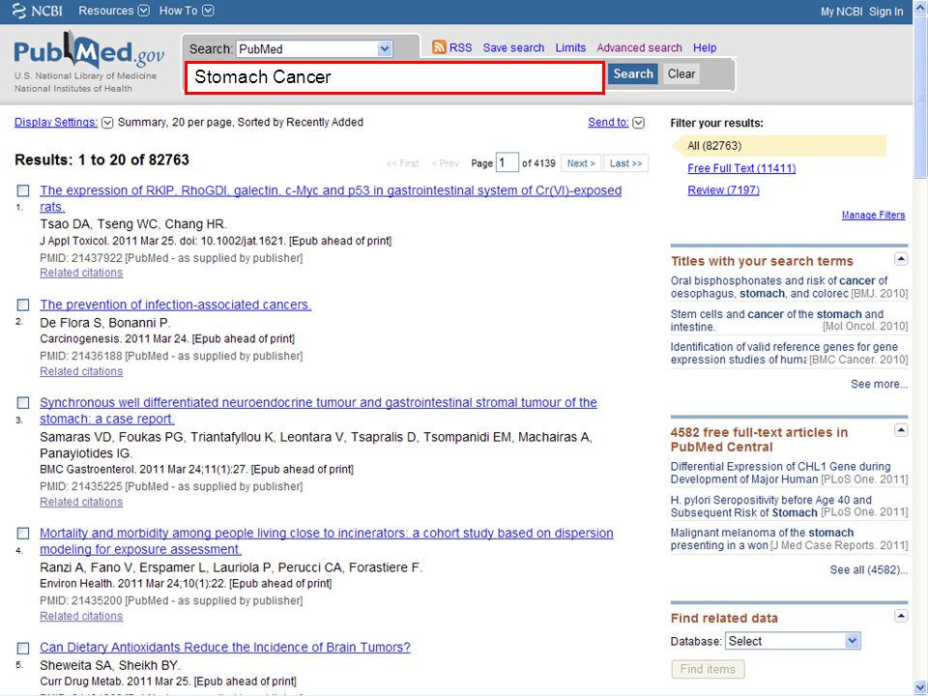
Task: Click the Search button
Action: [632, 74]
